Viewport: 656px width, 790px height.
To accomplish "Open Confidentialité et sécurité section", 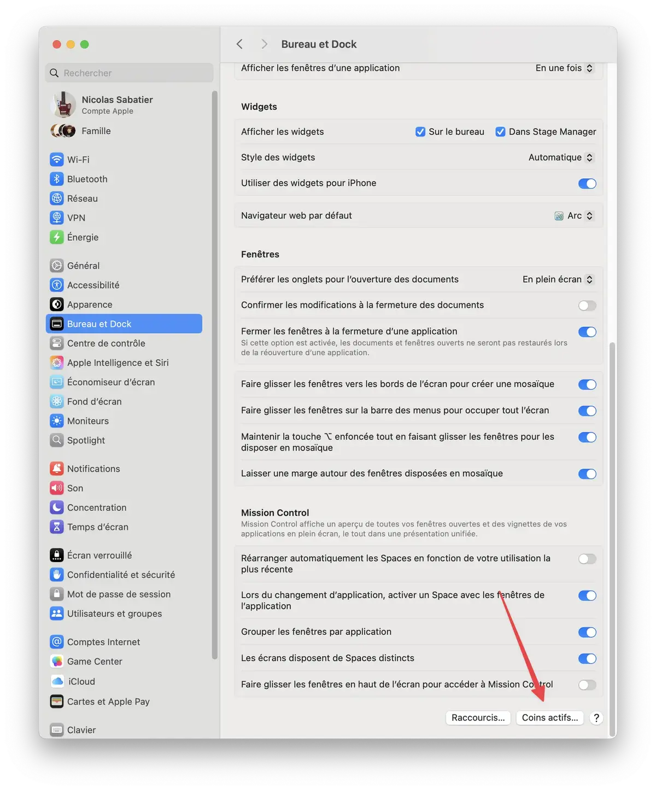I will pos(121,574).
